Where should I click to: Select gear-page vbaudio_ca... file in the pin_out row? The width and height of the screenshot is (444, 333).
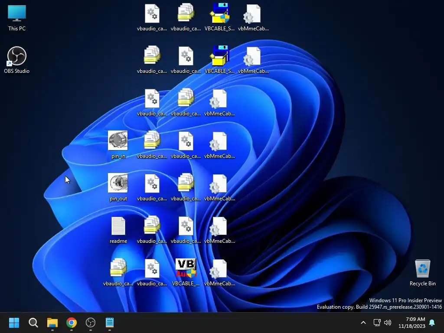pyautogui.click(x=152, y=187)
